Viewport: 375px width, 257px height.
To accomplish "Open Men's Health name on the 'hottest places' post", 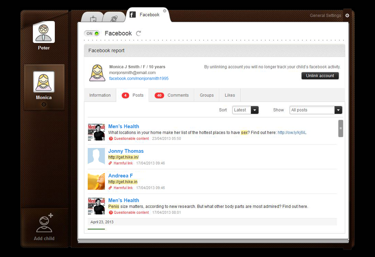I will (124, 127).
